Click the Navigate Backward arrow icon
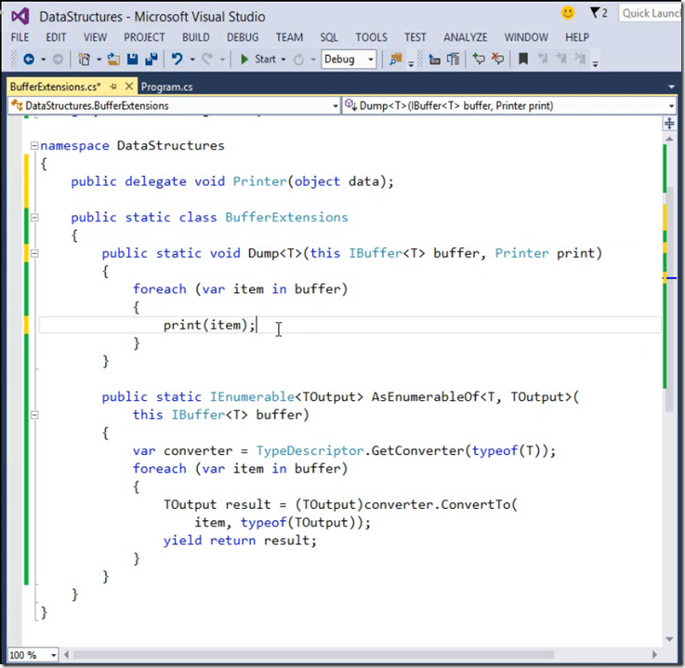Viewport: 685px width, 668px height. click(29, 59)
